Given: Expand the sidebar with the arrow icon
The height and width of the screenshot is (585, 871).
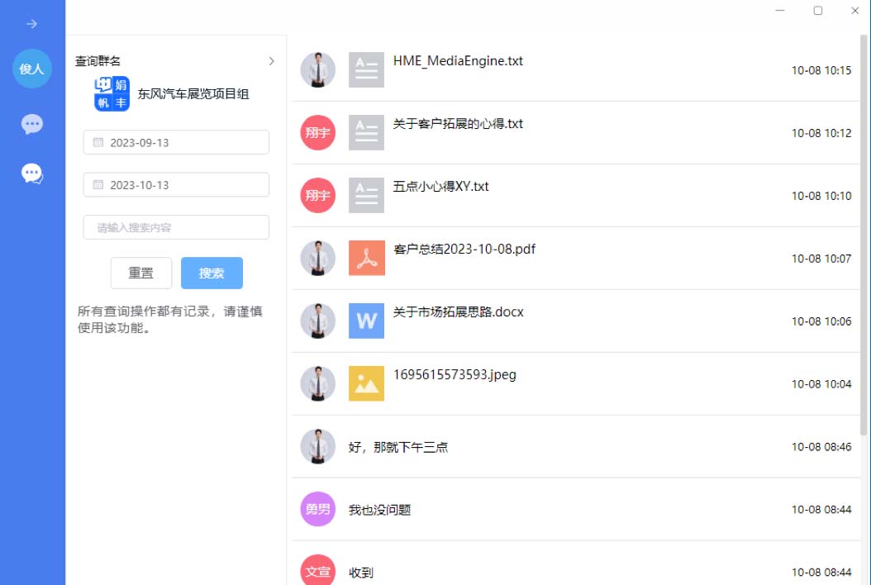Looking at the screenshot, I should [x=31, y=24].
